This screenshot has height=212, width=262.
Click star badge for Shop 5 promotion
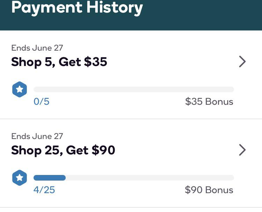(x=20, y=89)
